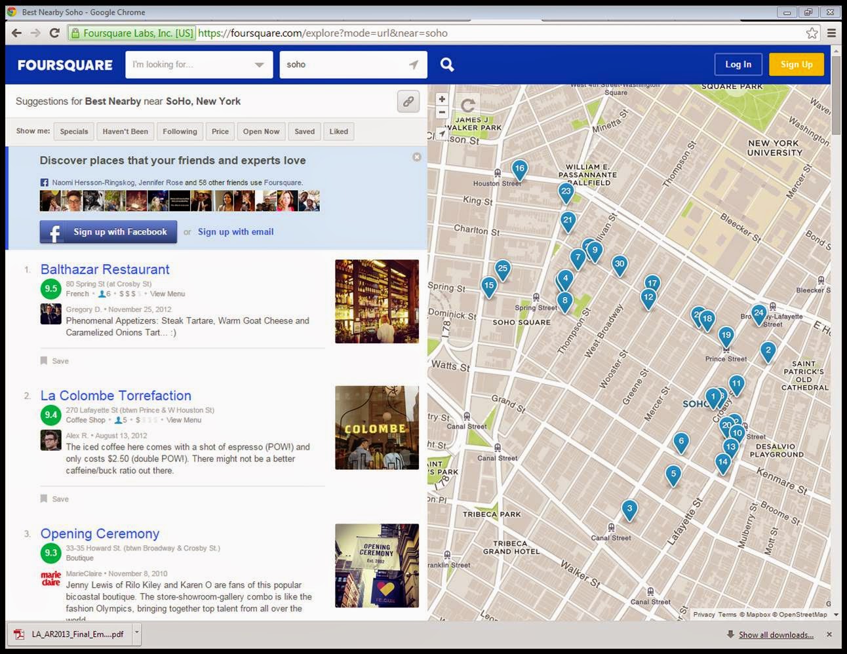This screenshot has width=847, height=654.
Task: Click the Chrome forward arrow
Action: [35, 33]
